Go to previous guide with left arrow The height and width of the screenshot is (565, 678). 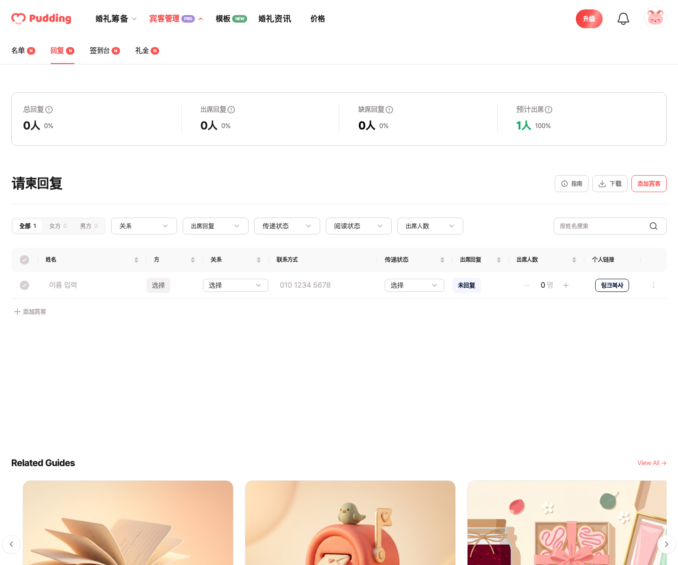click(x=11, y=544)
